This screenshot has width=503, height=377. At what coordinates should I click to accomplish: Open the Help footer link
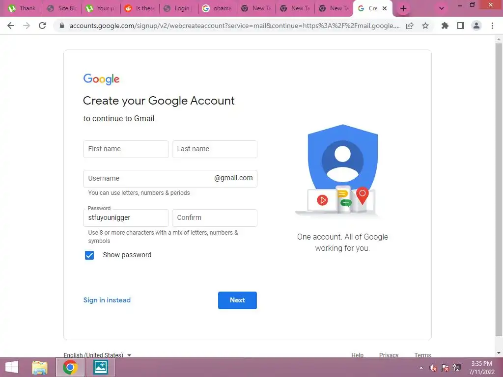[357, 354]
